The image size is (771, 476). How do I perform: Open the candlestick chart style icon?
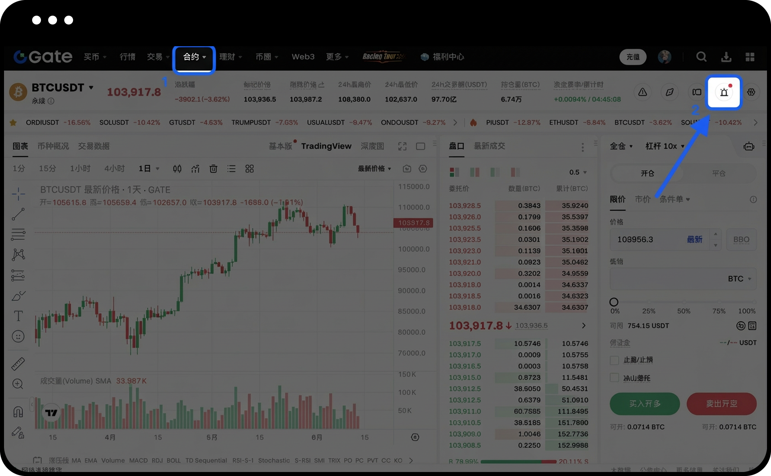point(177,169)
